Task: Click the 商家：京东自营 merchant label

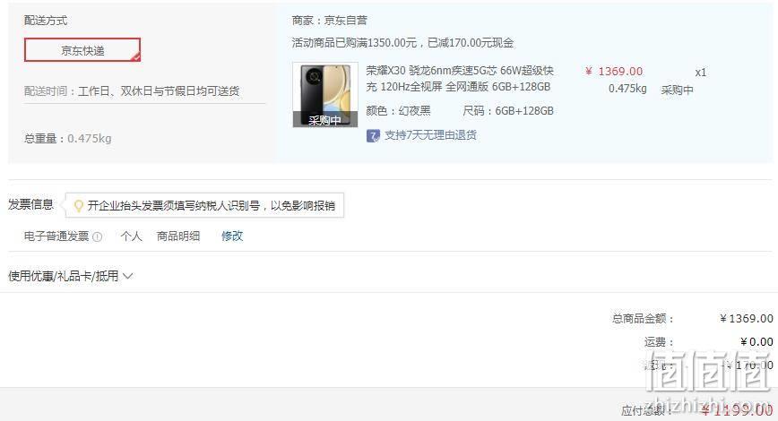Action: coord(330,21)
